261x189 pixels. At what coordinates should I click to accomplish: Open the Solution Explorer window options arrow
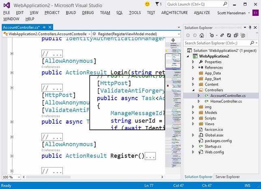(245, 27)
